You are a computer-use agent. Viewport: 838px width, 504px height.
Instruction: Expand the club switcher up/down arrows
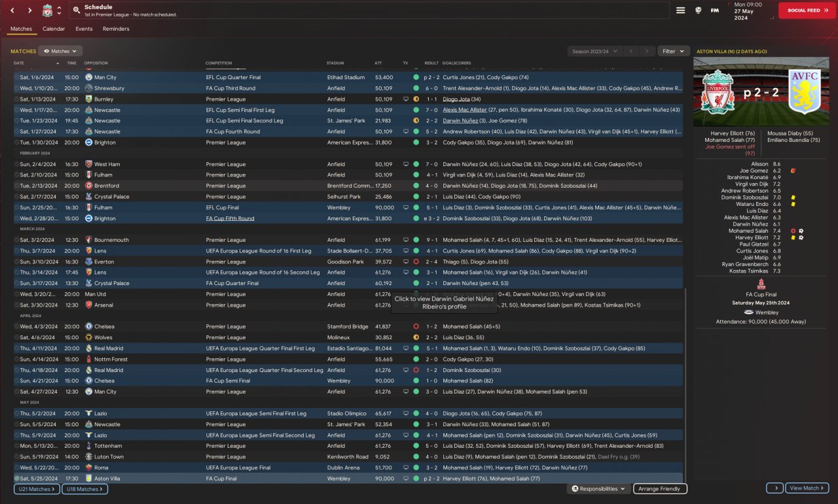pyautogui.click(x=59, y=10)
